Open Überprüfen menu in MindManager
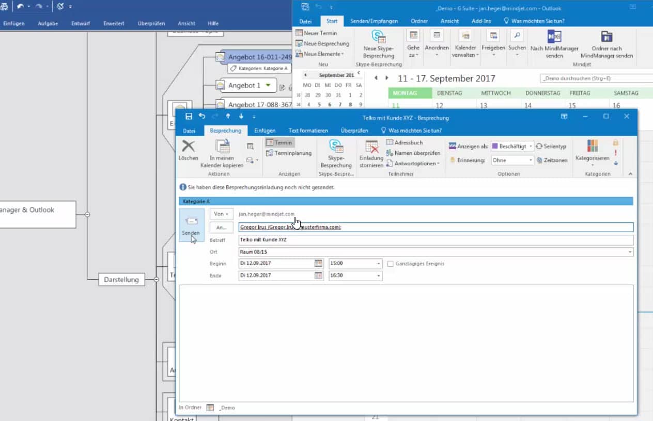 pos(151,23)
